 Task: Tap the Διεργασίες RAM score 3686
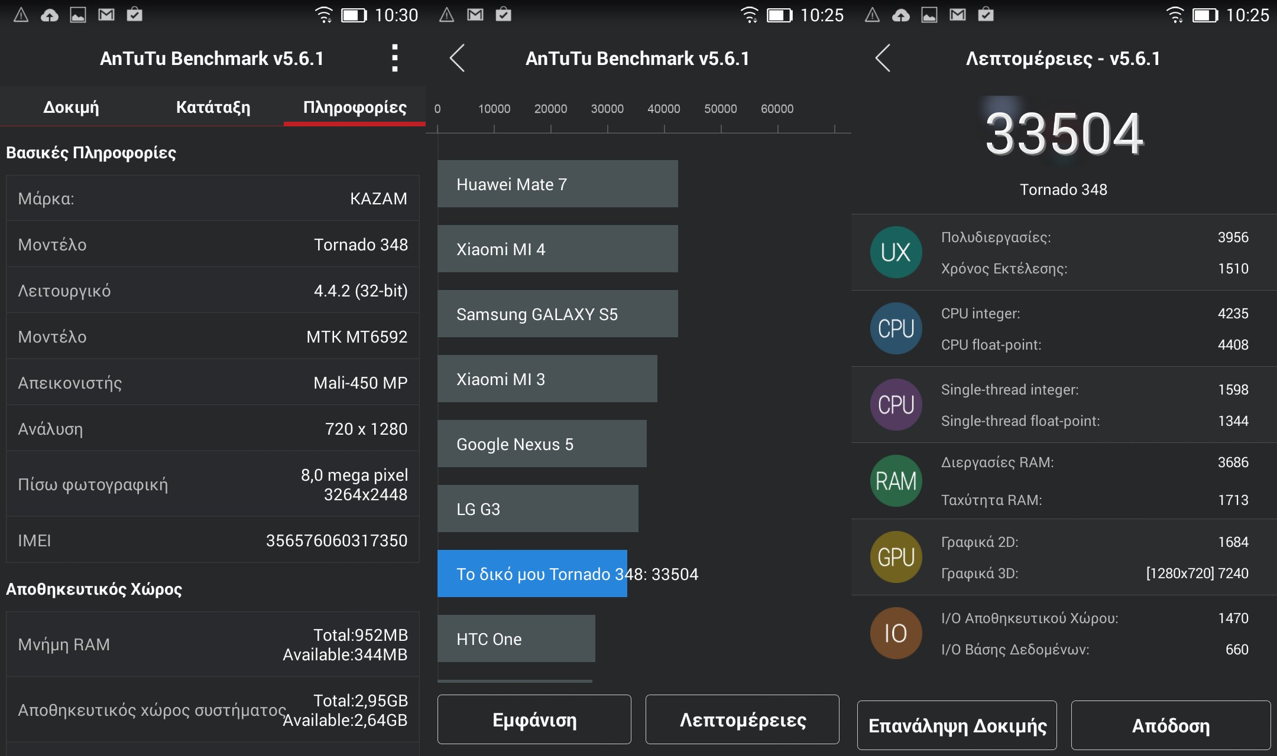click(1233, 462)
